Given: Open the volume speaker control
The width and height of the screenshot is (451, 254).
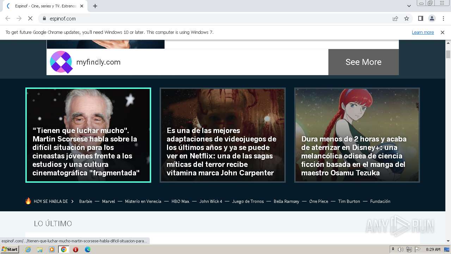Looking at the screenshot, I should (x=401, y=249).
